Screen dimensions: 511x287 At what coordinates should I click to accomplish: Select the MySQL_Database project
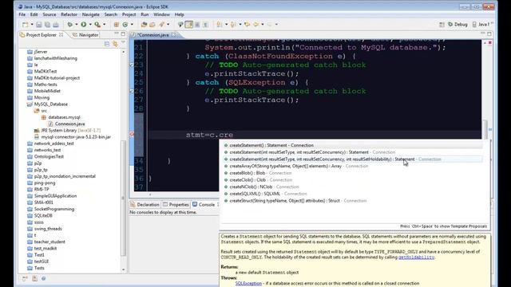tap(51, 104)
